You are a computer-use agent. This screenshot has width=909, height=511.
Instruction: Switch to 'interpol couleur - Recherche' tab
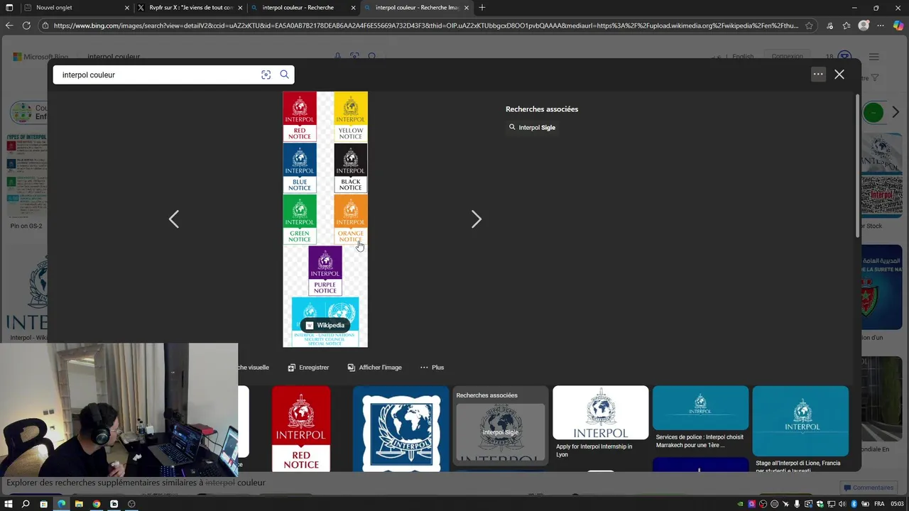tap(302, 8)
